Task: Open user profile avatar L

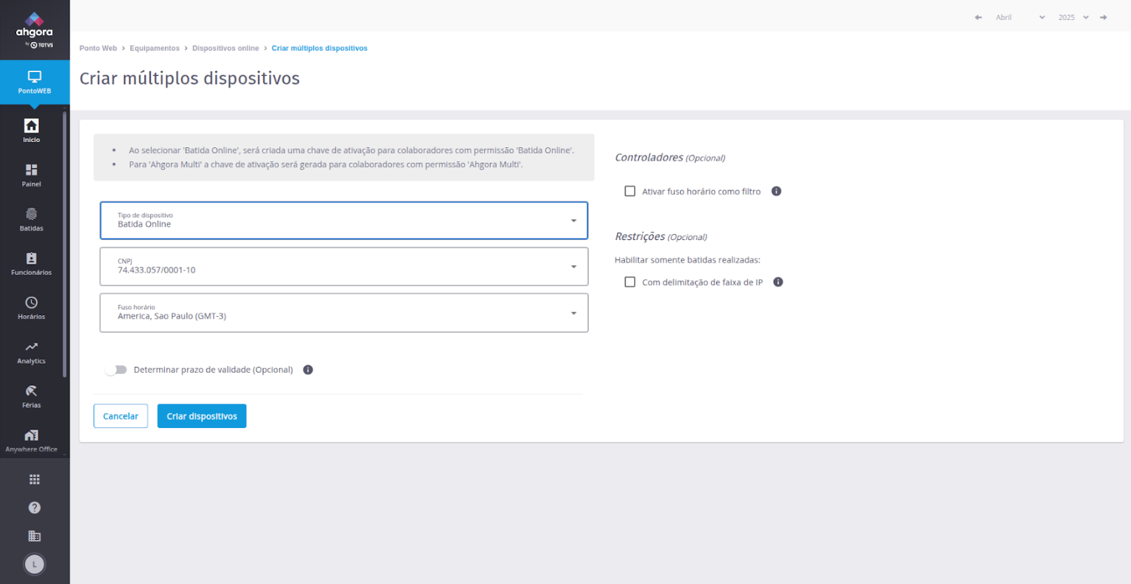Action: (35, 564)
